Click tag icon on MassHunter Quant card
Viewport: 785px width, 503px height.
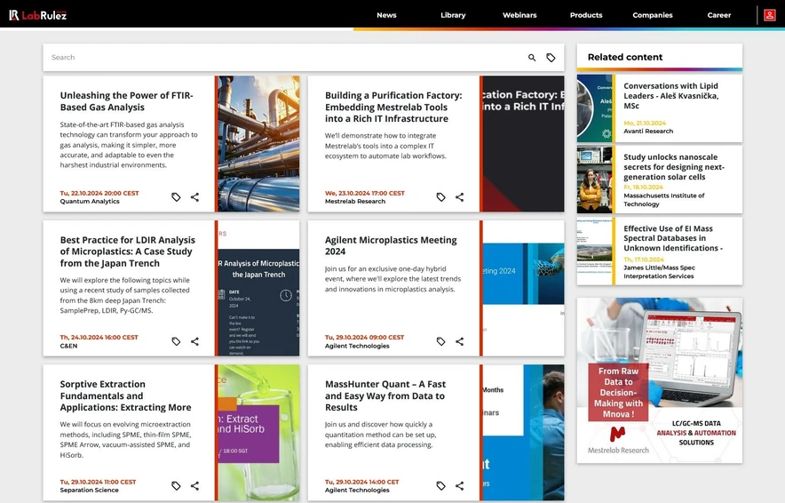click(440, 485)
